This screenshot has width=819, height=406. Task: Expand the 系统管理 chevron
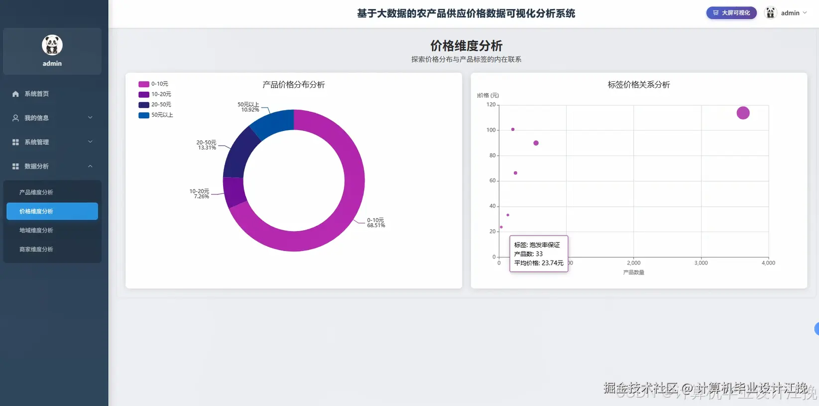coord(90,141)
